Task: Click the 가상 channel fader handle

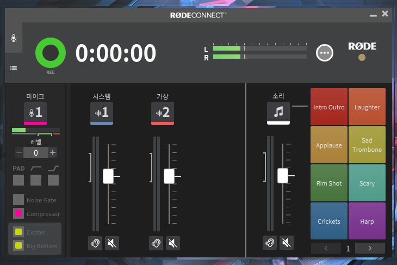Action: [x=169, y=176]
